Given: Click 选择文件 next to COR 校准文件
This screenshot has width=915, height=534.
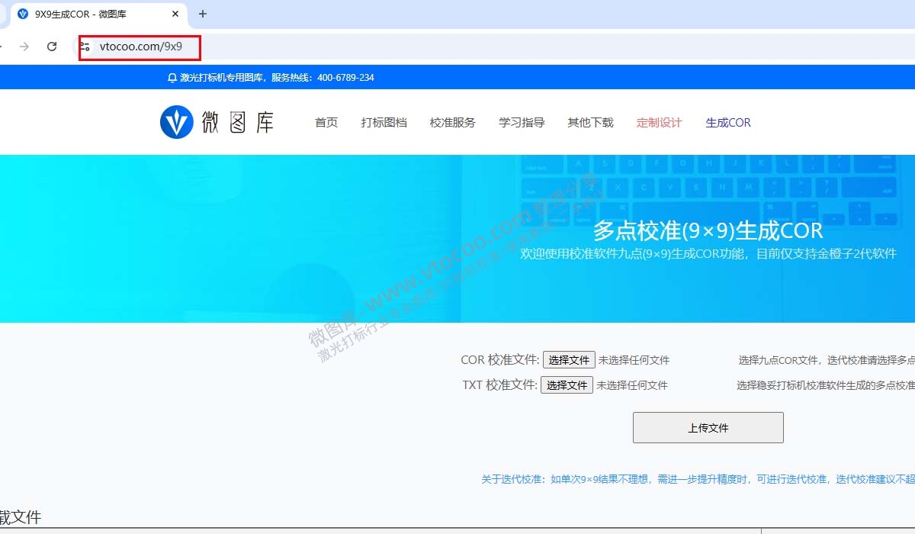Looking at the screenshot, I should [x=568, y=359].
